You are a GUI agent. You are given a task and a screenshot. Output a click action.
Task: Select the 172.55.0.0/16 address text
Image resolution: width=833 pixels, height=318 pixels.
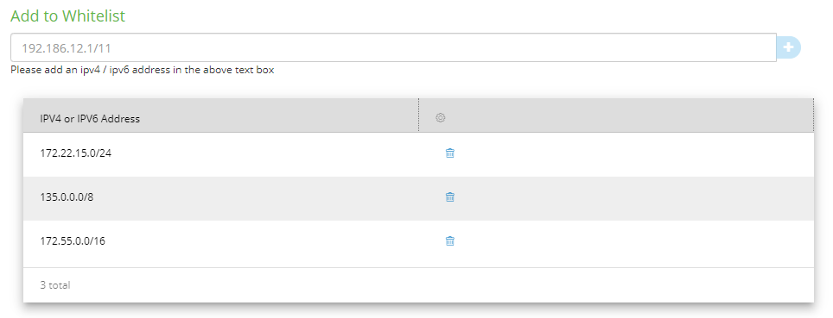click(x=73, y=241)
